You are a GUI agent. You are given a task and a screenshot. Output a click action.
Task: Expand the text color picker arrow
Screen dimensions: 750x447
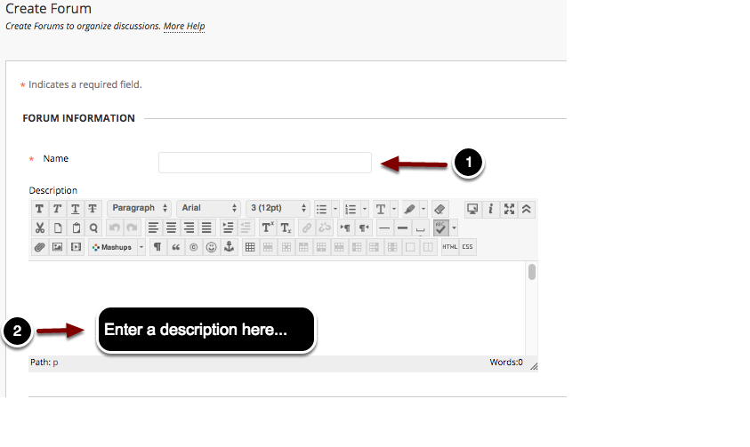(x=394, y=209)
